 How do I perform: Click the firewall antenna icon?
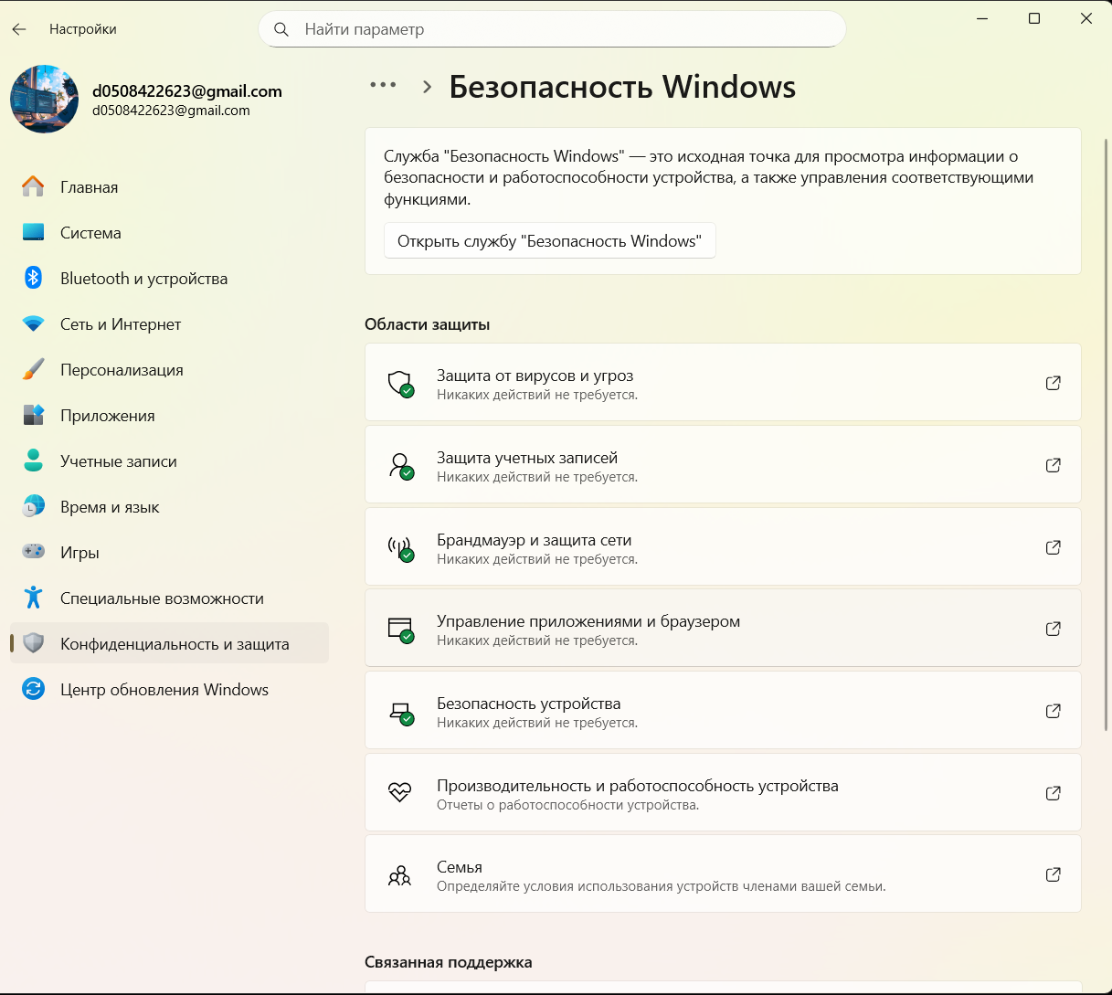pyautogui.click(x=400, y=547)
